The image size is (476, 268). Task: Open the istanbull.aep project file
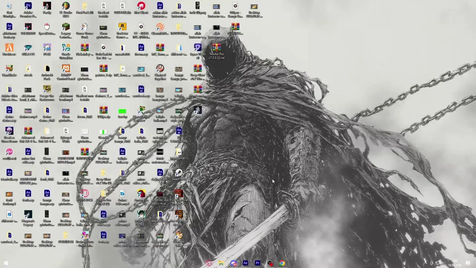[x=9, y=175]
